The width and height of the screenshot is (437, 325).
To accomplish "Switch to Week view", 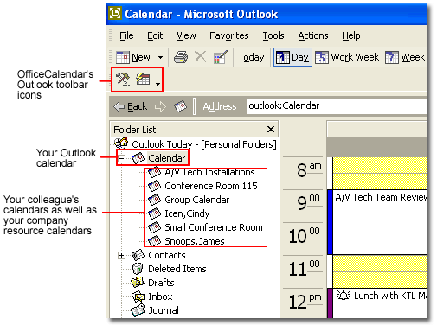I will pos(405,57).
